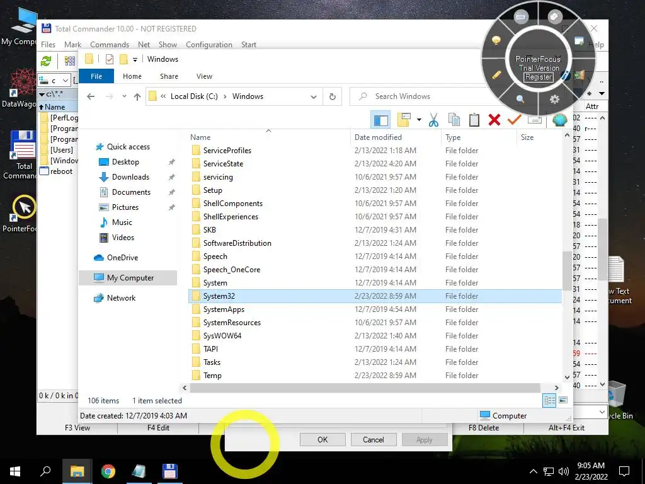
Task: Click Total Commander tree view toolbar icon
Action: coord(70,61)
